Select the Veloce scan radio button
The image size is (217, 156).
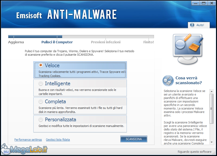pyautogui.click(x=41, y=65)
